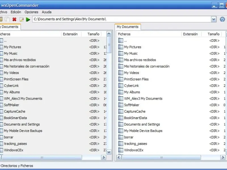Click BookSmartData folder icon in right panel
The image size is (227, 170).
(x=121, y=118)
